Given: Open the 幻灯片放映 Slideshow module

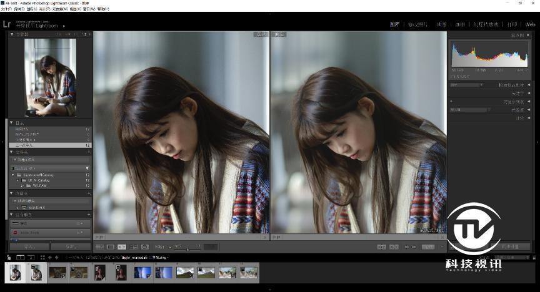Looking at the screenshot, I should pos(486,24).
